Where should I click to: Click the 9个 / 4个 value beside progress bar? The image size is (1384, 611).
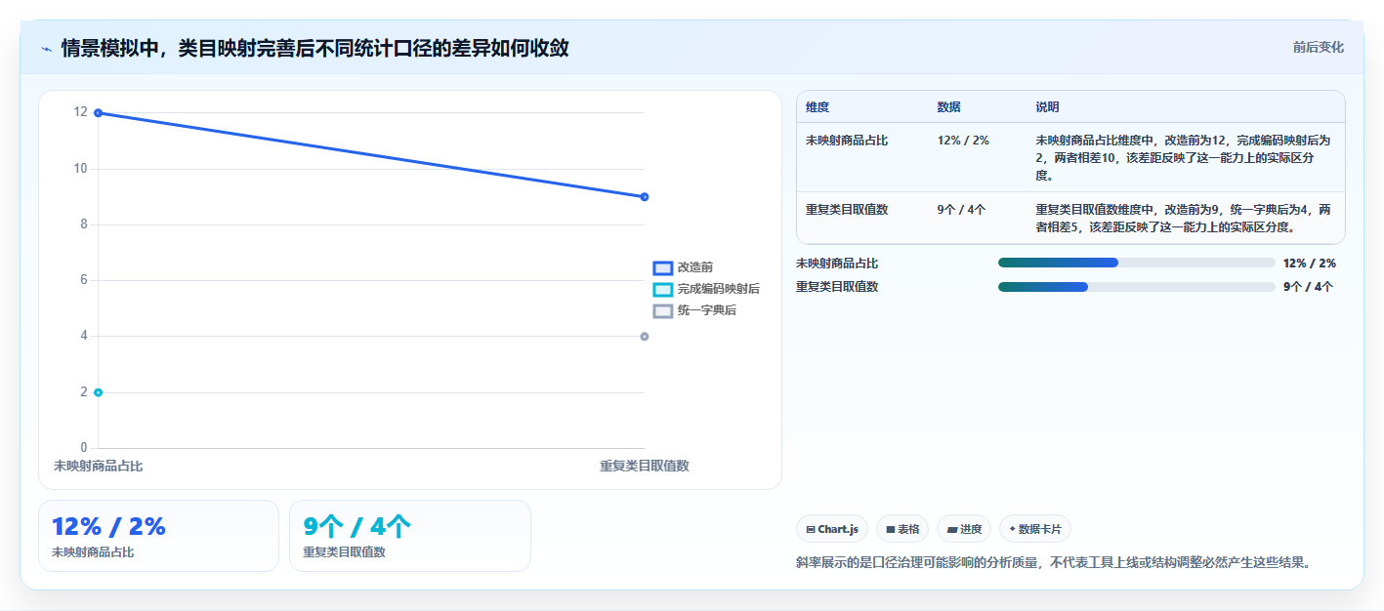point(1308,287)
